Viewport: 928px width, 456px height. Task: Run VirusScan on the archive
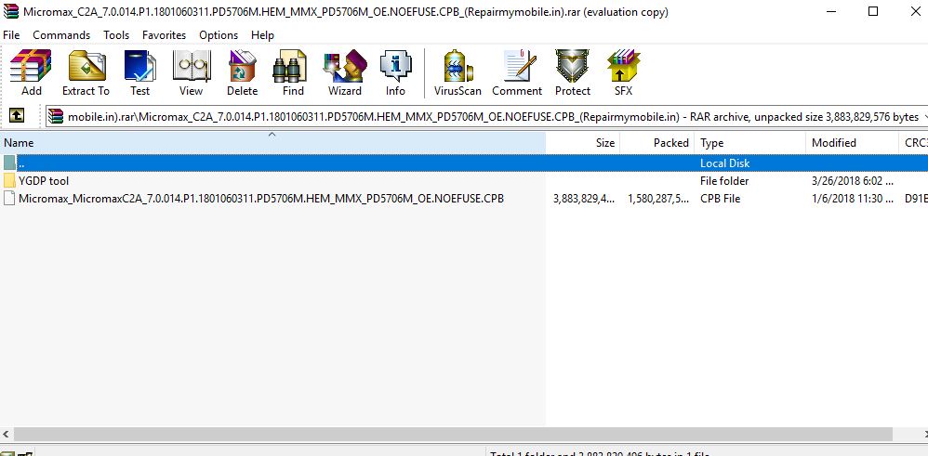pos(458,72)
